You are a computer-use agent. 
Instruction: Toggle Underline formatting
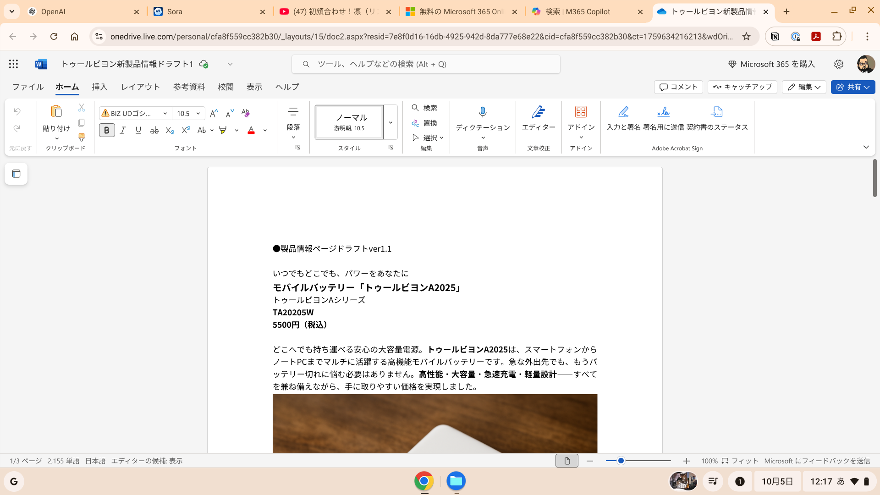(138, 131)
